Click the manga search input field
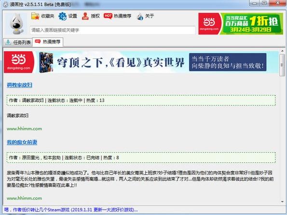This screenshot has height=215, width=287. click(x=112, y=30)
